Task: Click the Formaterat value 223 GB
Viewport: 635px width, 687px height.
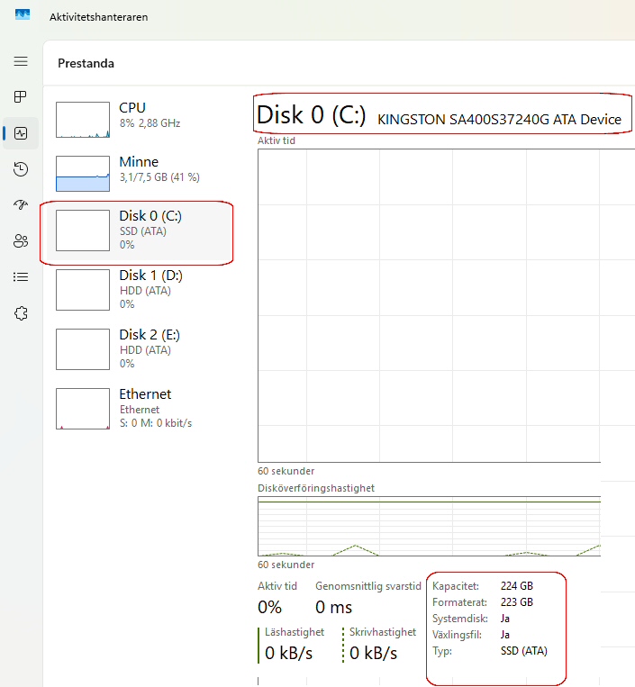Action: 517,602
